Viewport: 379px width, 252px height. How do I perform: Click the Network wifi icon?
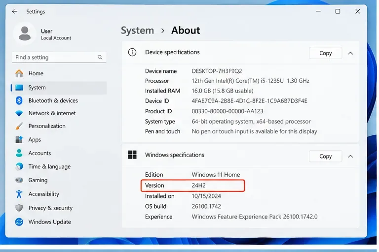pyautogui.click(x=19, y=113)
